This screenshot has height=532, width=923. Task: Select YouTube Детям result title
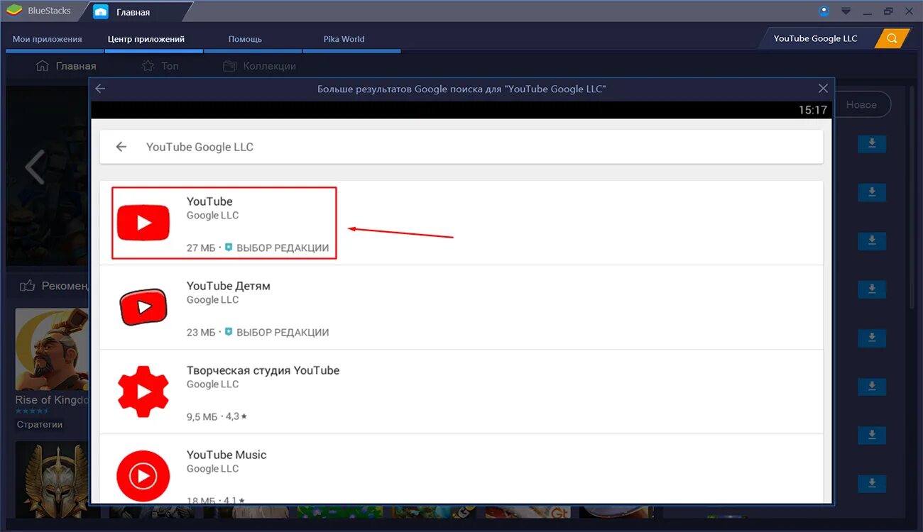pos(229,286)
